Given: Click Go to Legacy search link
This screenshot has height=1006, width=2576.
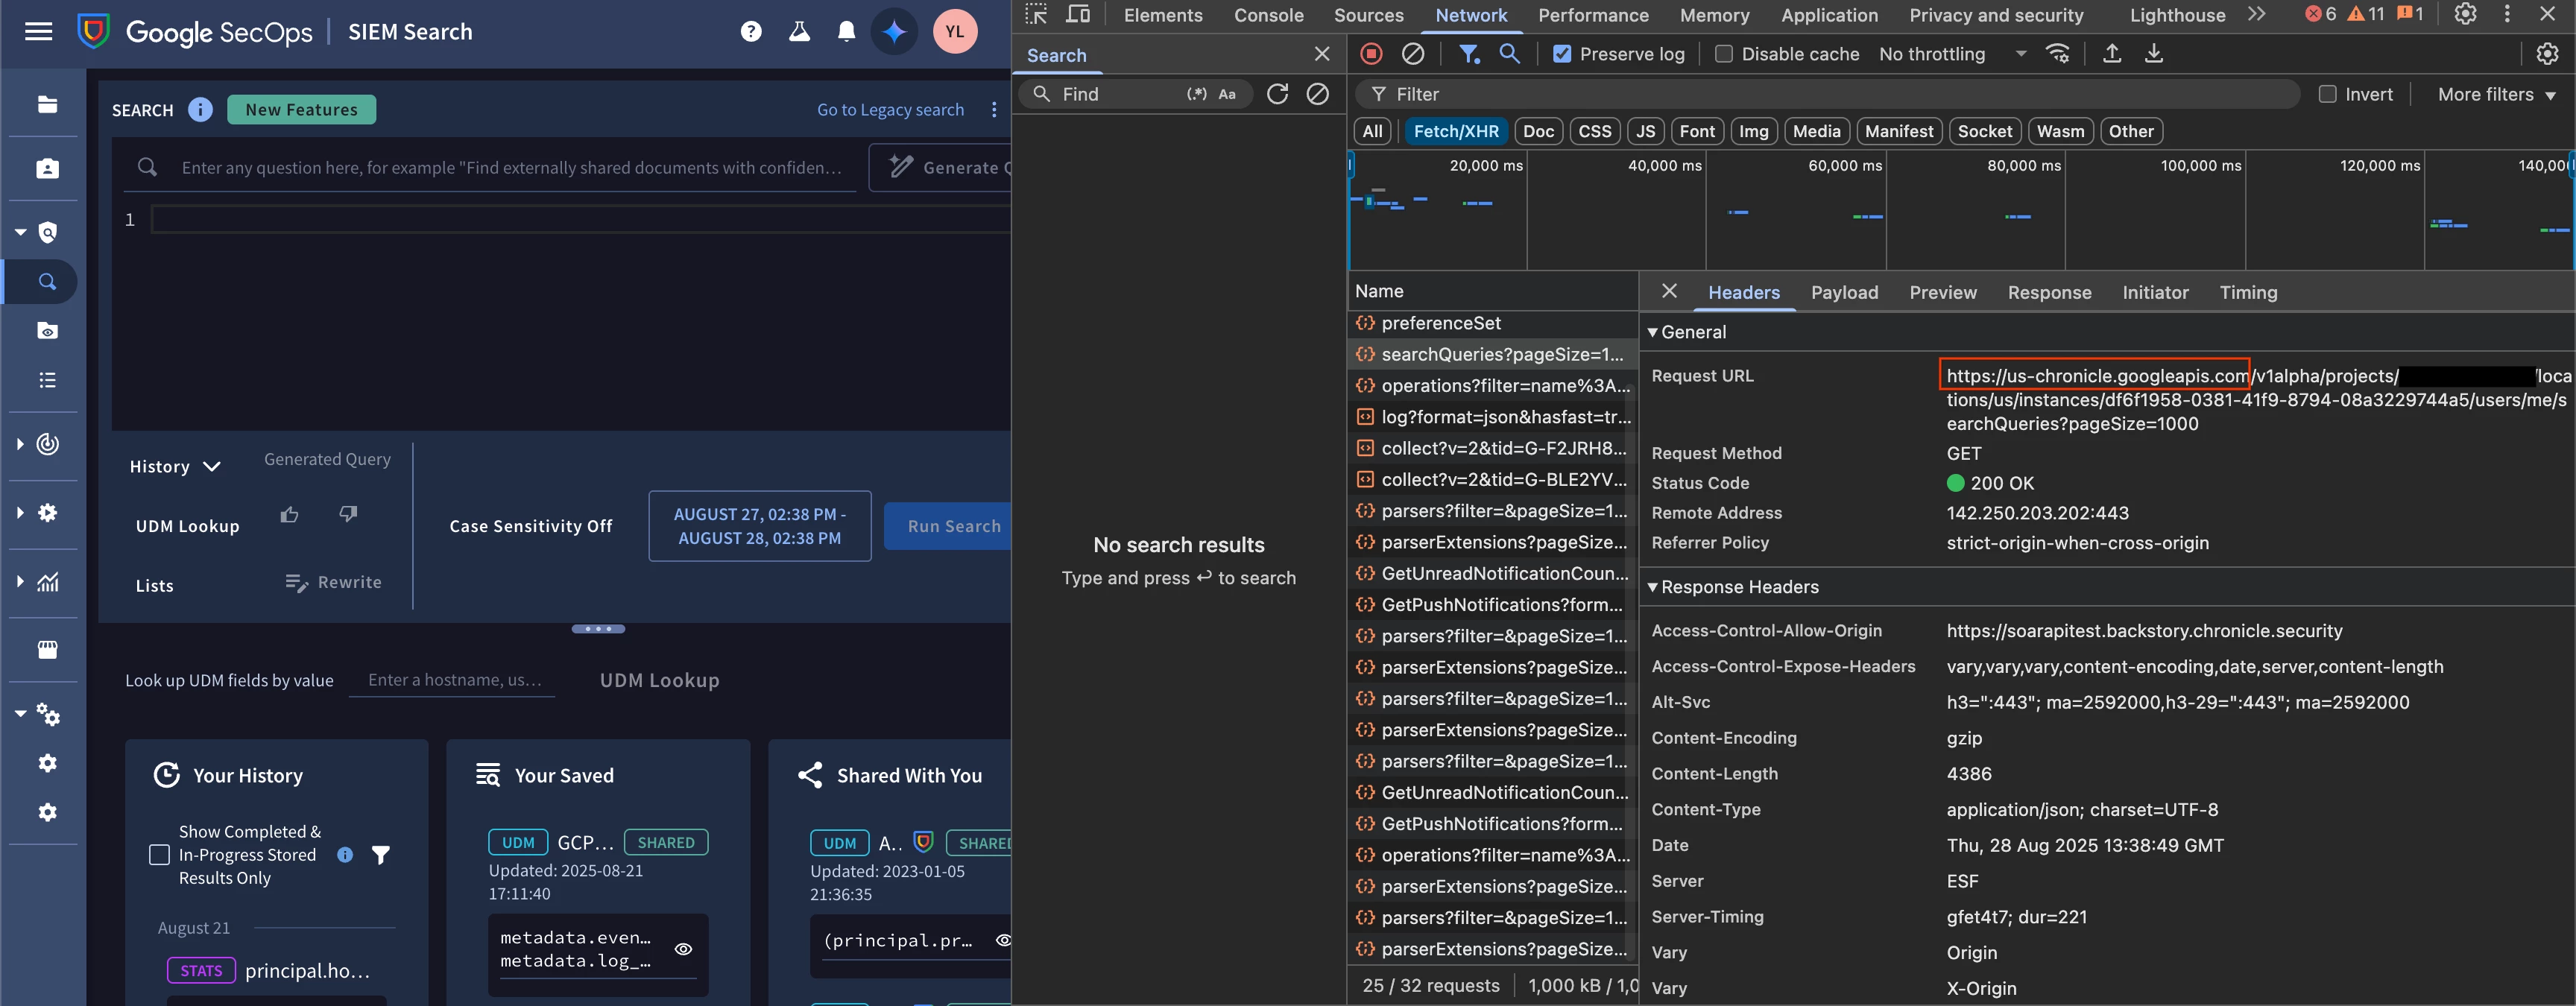Looking at the screenshot, I should click(890, 110).
